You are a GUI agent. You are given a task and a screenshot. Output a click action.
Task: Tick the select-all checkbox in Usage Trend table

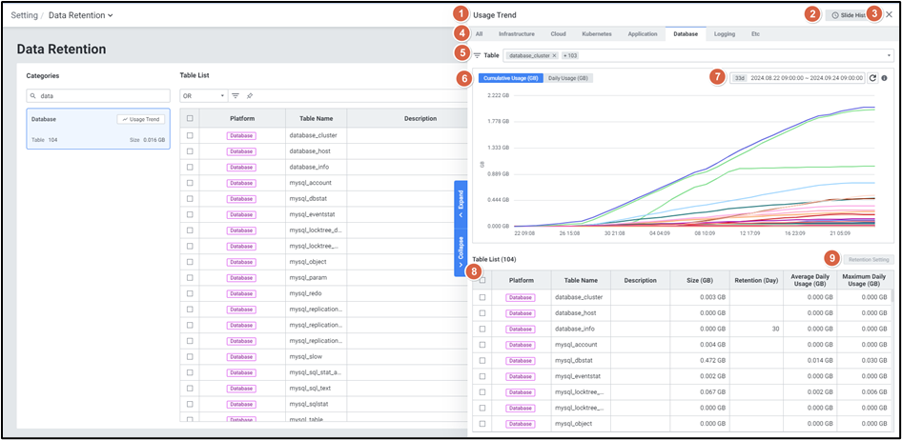[482, 280]
